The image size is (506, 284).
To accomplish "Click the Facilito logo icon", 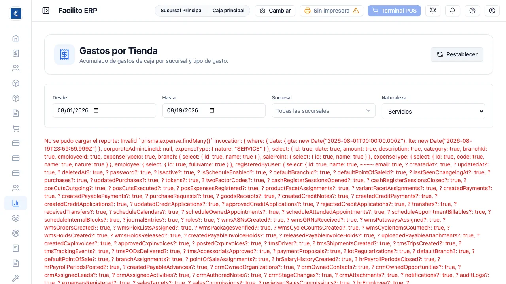I will pos(16,13).
